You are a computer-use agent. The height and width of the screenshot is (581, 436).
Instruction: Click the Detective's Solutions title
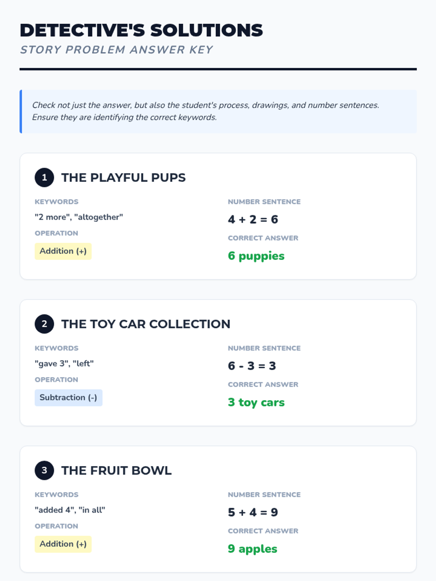click(141, 31)
